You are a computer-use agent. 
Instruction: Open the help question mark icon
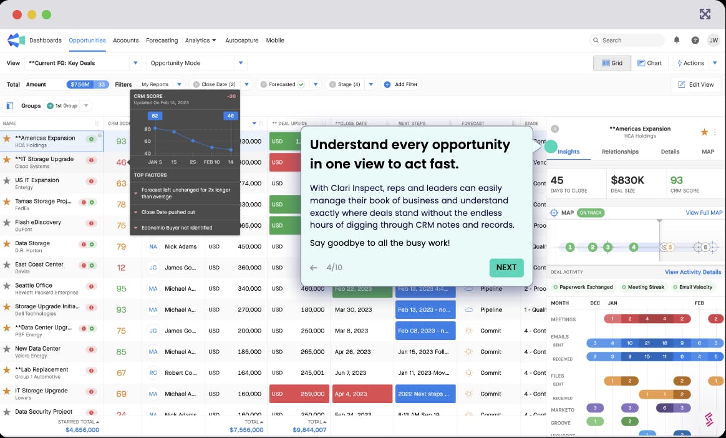click(695, 41)
